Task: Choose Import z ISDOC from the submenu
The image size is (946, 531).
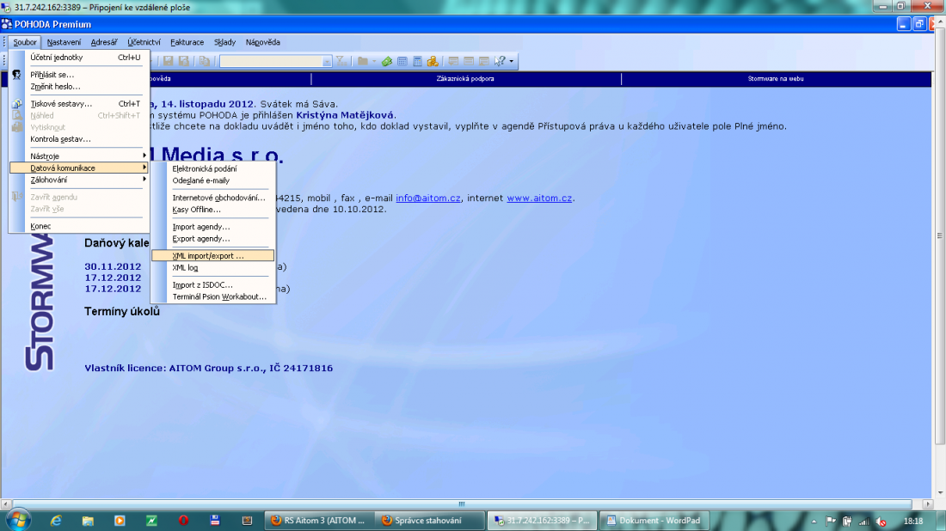Action: point(202,285)
